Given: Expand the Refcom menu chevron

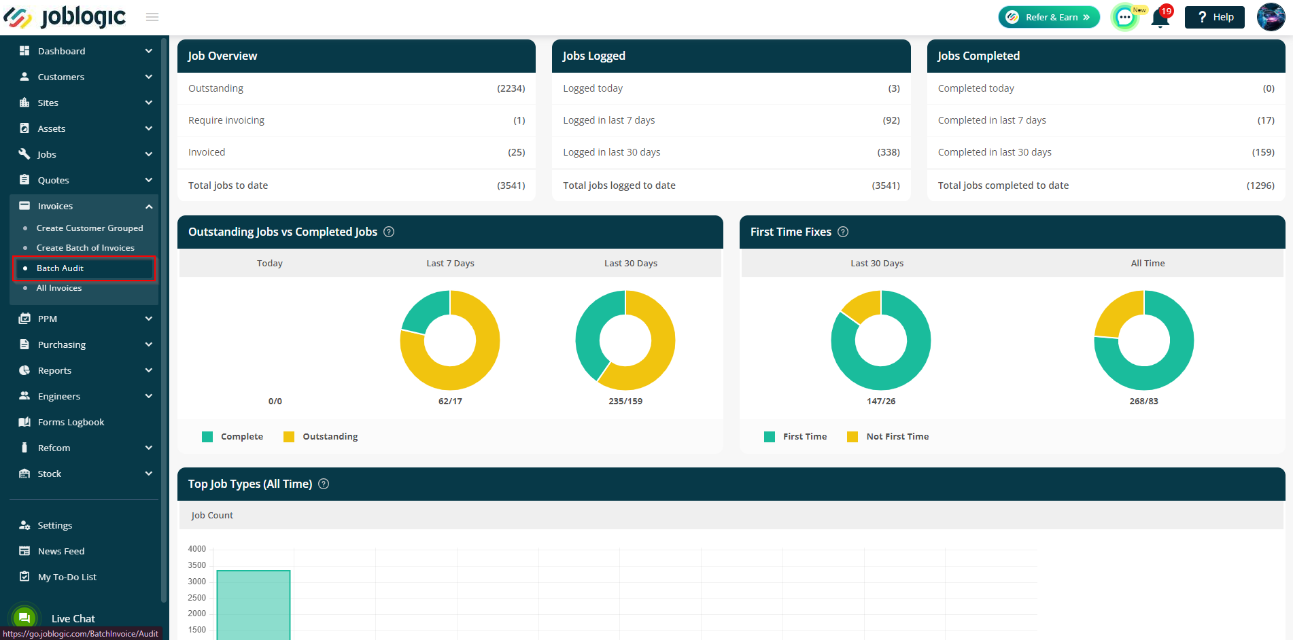Looking at the screenshot, I should (149, 448).
